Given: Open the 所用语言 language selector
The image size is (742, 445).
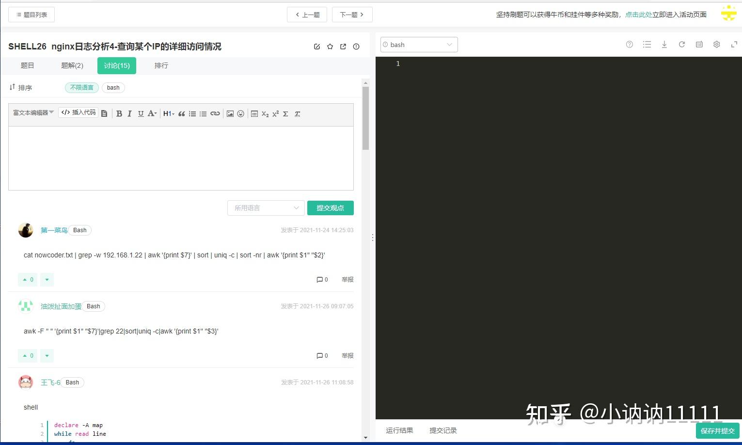Looking at the screenshot, I should coord(266,207).
